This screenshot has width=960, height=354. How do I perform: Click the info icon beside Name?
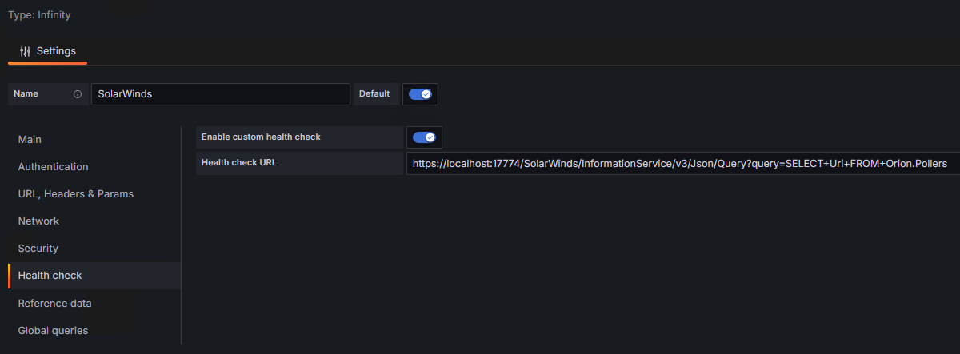[x=78, y=94]
